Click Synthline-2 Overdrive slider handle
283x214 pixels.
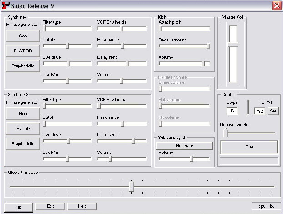pos(68,141)
